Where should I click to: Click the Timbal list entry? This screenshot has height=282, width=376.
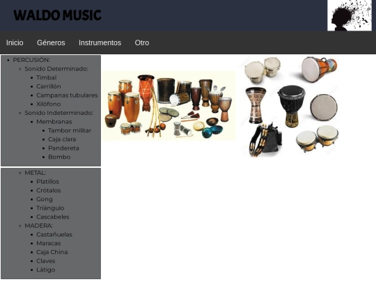tap(46, 78)
